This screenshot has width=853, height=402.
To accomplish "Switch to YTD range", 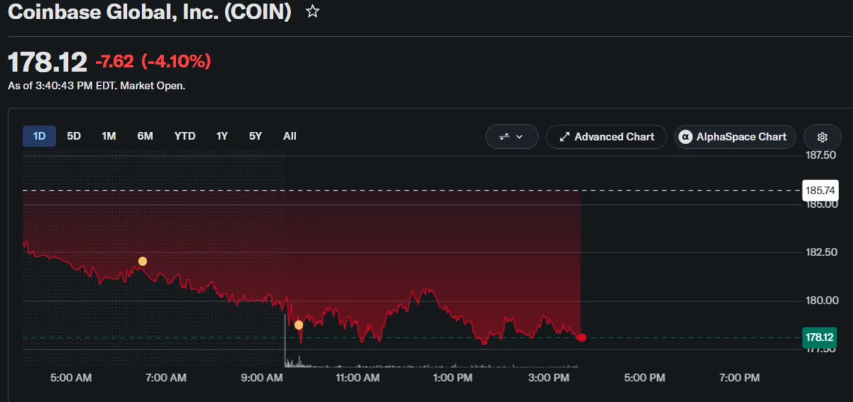I will coord(185,136).
